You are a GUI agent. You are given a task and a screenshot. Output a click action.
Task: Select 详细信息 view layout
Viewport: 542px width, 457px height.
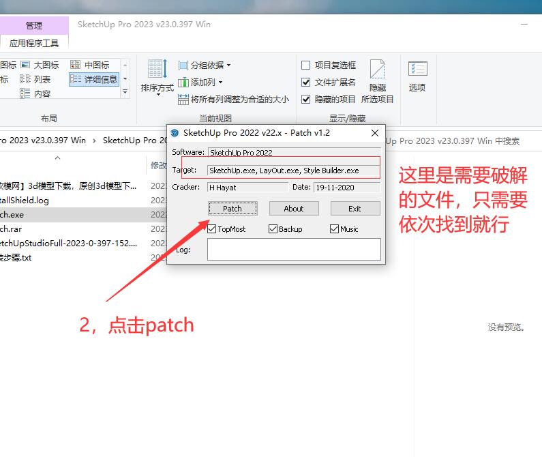pos(94,80)
